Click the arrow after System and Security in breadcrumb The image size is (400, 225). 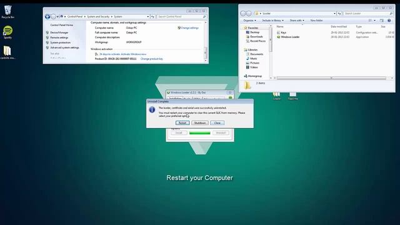pos(111,17)
